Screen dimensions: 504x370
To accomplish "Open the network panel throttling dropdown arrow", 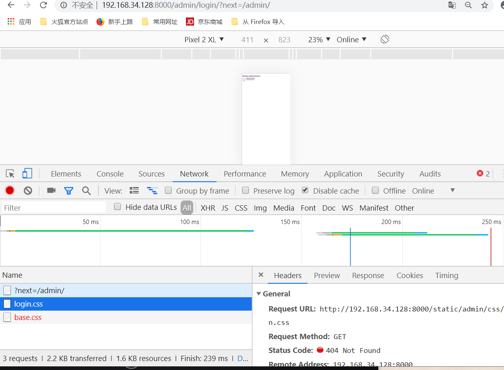I will pos(452,190).
